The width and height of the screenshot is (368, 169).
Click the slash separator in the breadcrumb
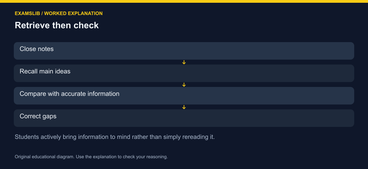42,14
